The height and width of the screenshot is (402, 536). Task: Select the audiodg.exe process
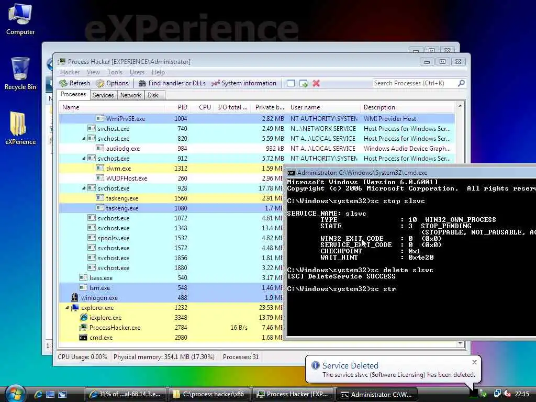coord(256,148)
